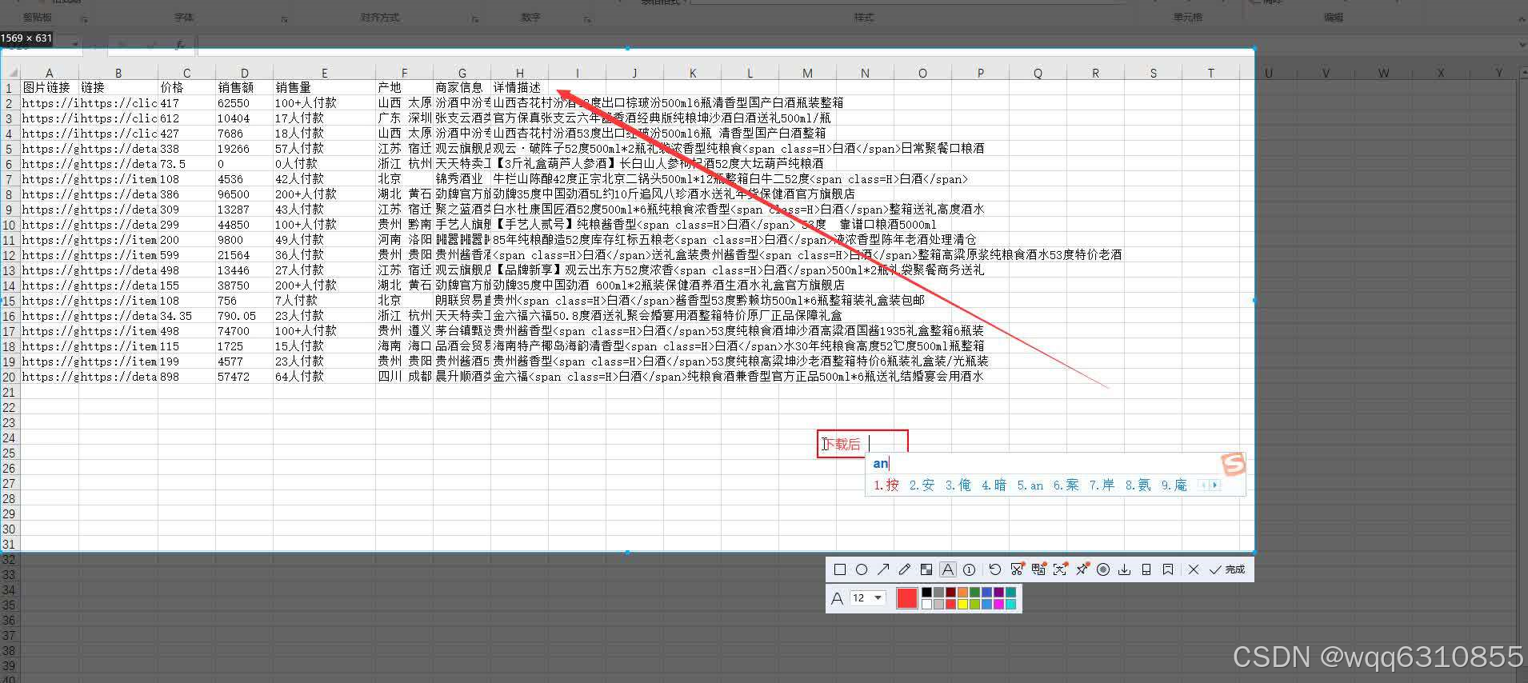This screenshot has height=683, width=1528.
Task: Click the scissors capture tool icon
Action: [1017, 569]
